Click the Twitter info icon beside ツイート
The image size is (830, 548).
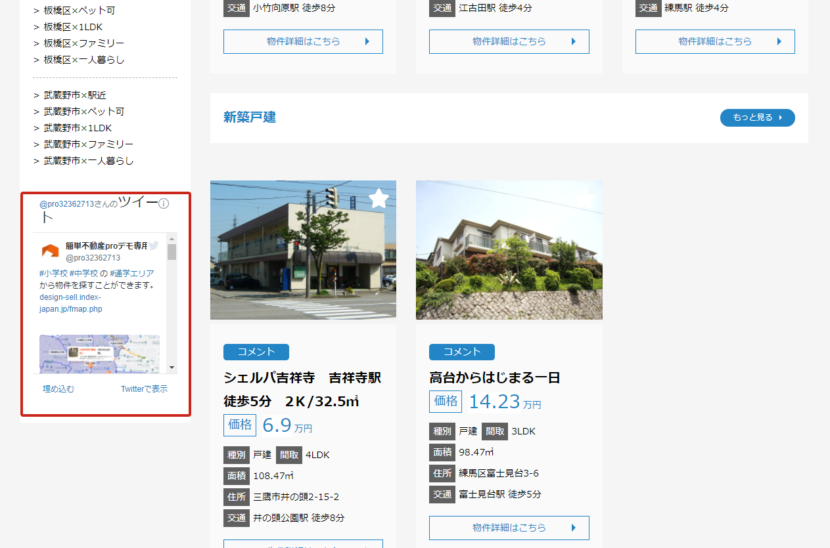164,204
